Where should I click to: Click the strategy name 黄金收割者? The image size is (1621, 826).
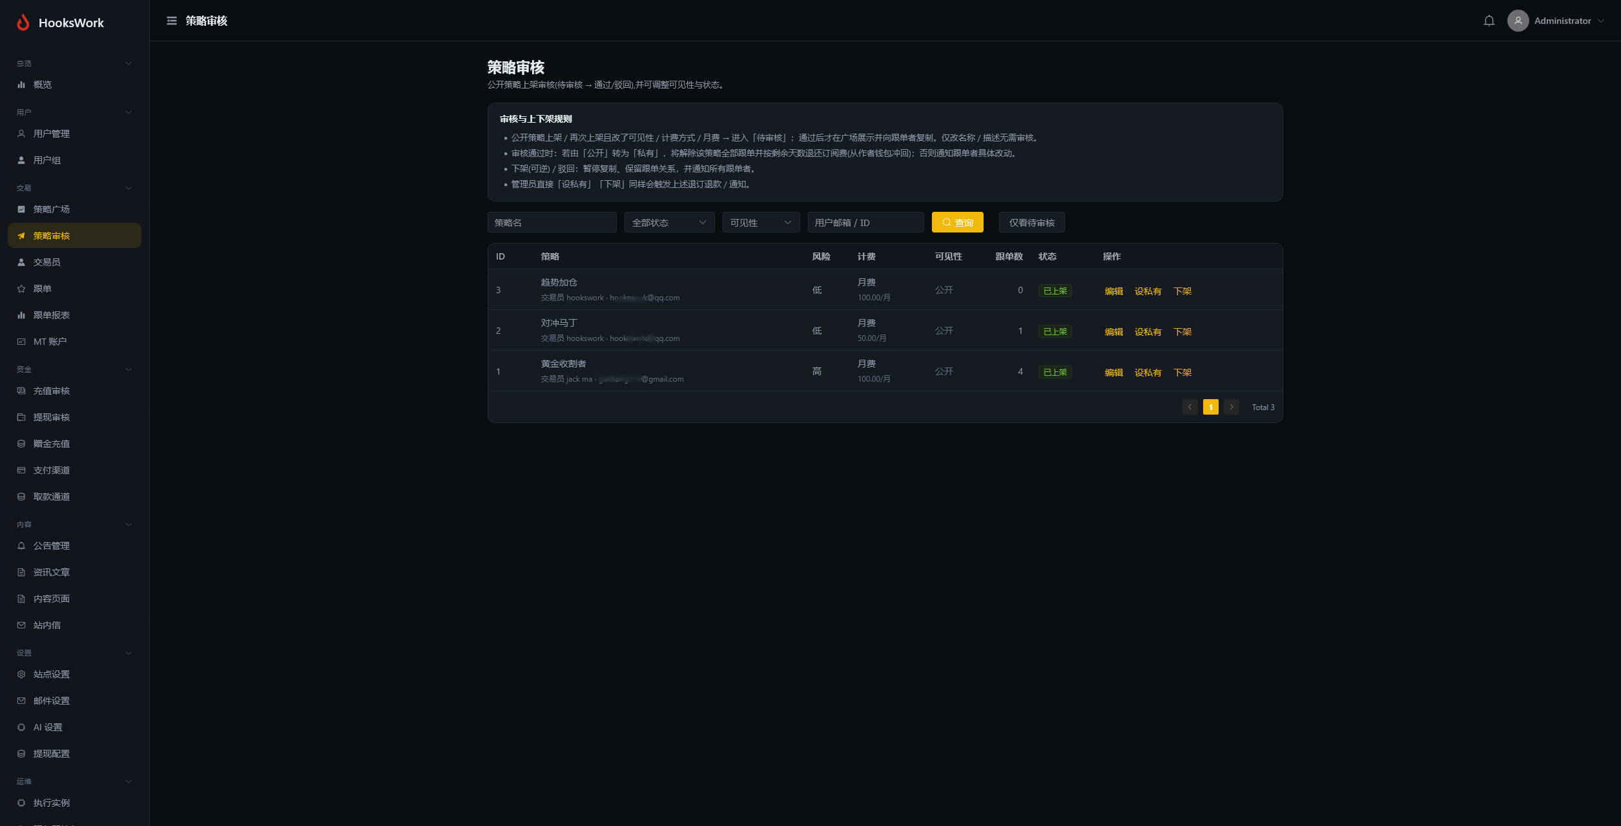[563, 364]
